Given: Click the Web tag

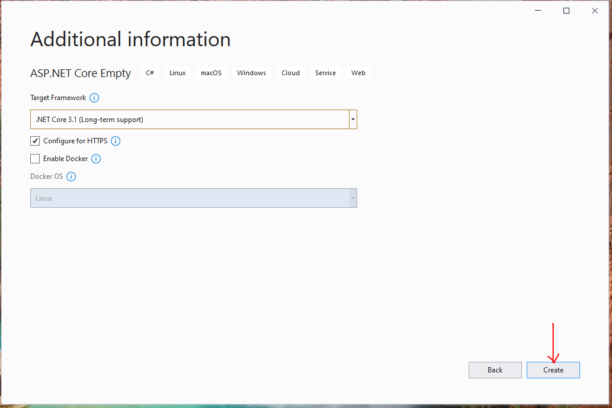Looking at the screenshot, I should (358, 73).
